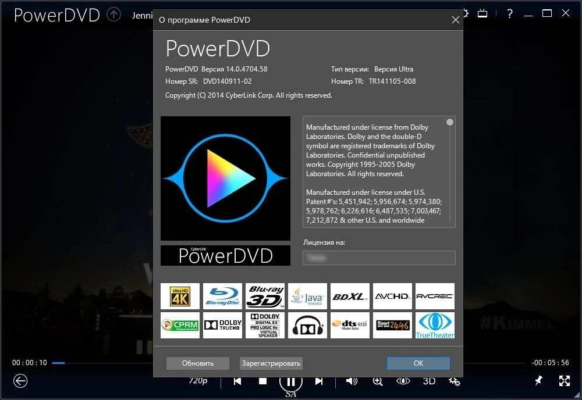
Task: Click the Обновить button
Action: click(197, 363)
